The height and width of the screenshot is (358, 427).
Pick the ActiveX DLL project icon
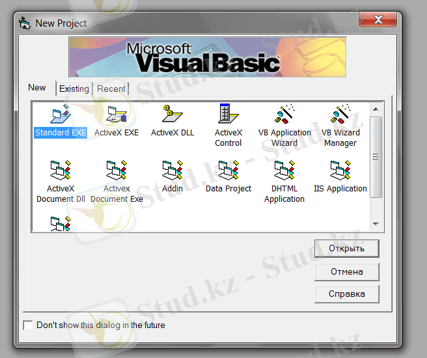point(172,114)
